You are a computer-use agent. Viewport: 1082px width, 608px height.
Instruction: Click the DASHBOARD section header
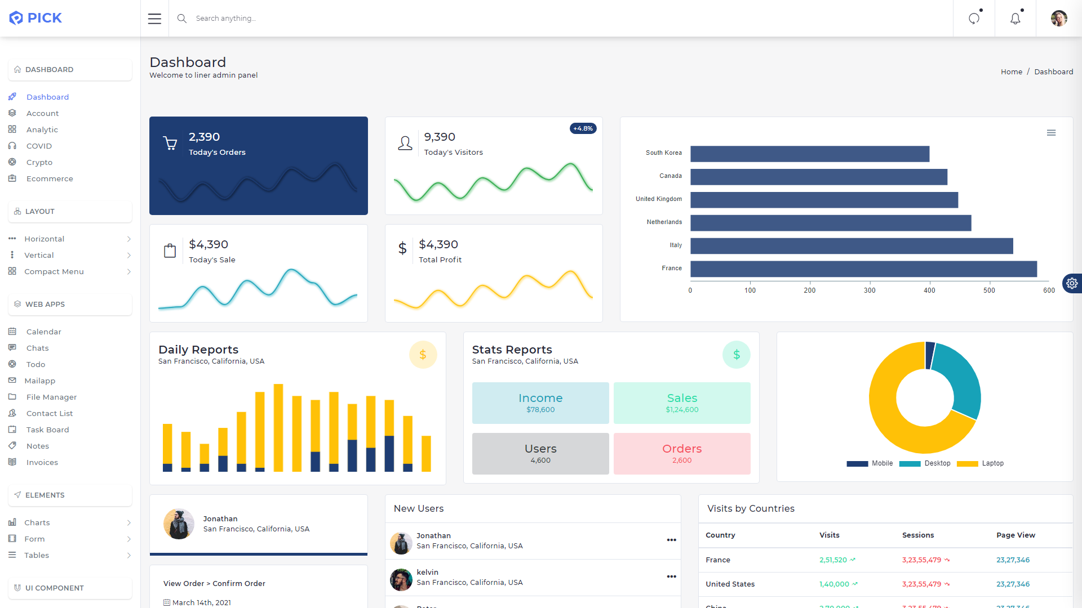click(70, 70)
